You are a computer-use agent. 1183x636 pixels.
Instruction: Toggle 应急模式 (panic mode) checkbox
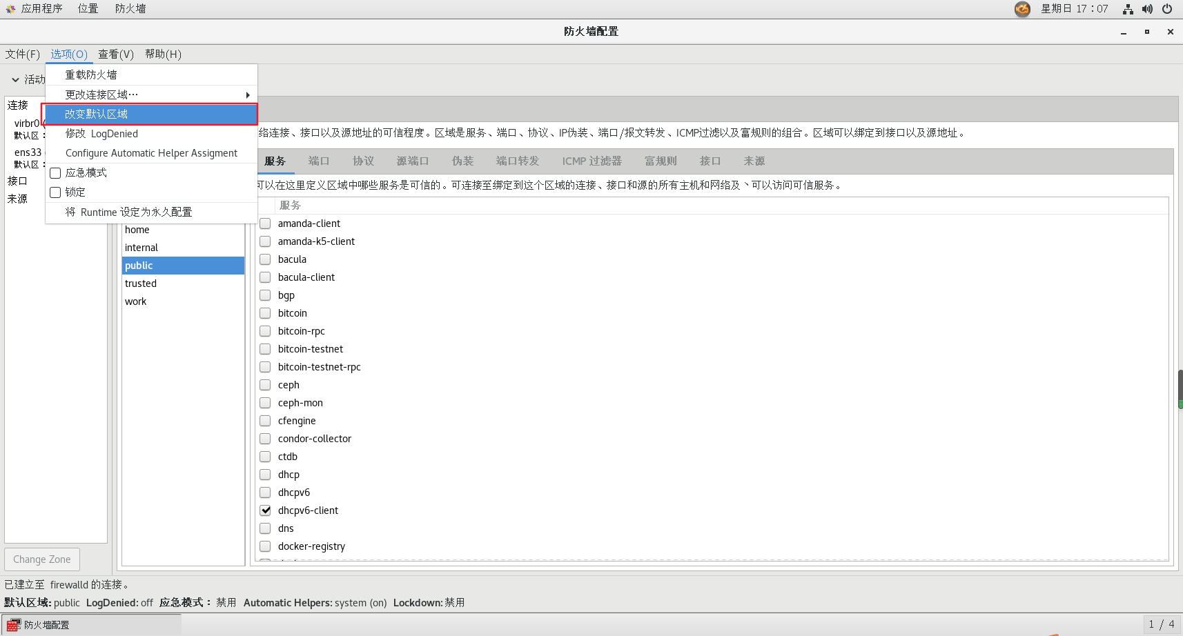pos(55,173)
